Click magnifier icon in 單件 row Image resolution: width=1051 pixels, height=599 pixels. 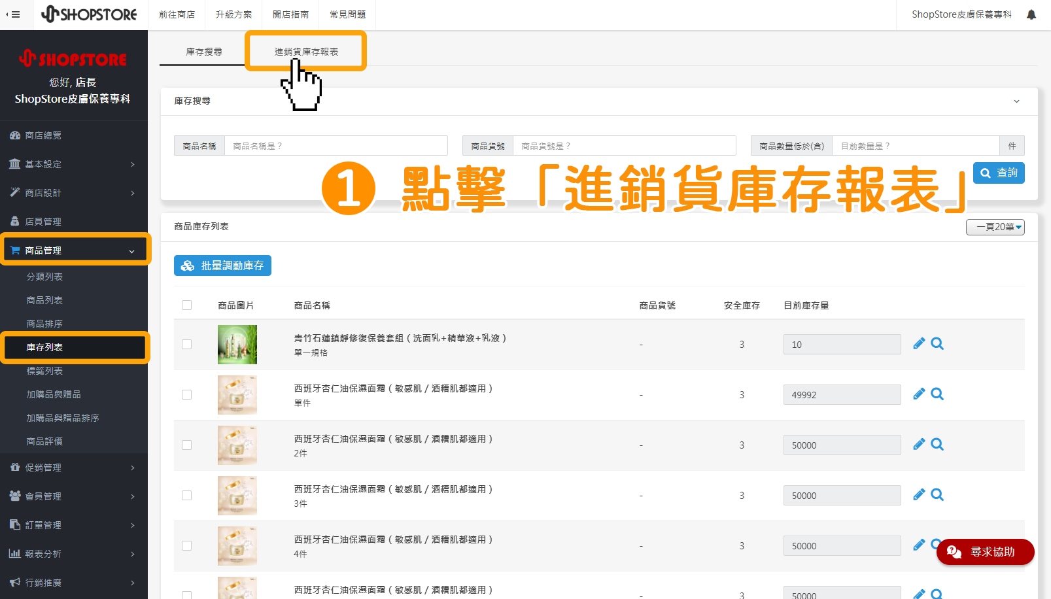[x=937, y=394]
